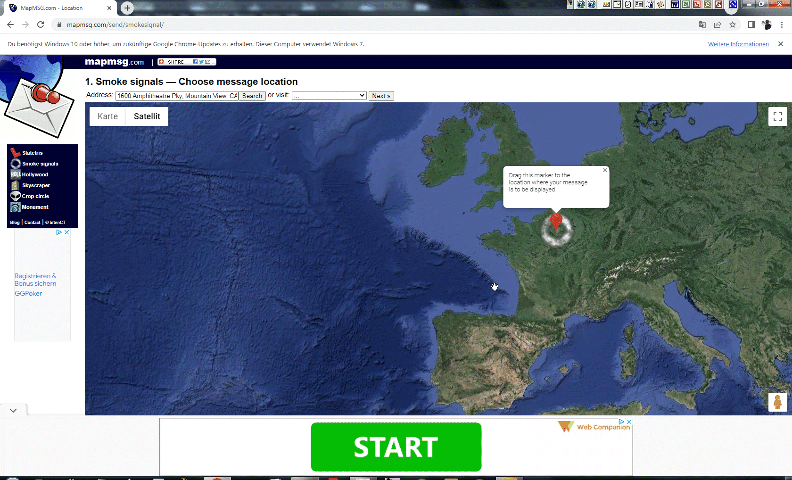Open Chrome profile avatar
792x480 pixels.
(767, 25)
